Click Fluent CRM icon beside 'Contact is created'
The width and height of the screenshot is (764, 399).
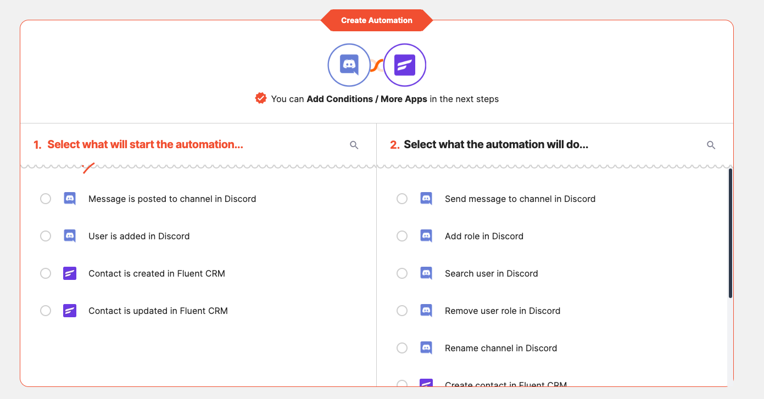pyautogui.click(x=70, y=273)
